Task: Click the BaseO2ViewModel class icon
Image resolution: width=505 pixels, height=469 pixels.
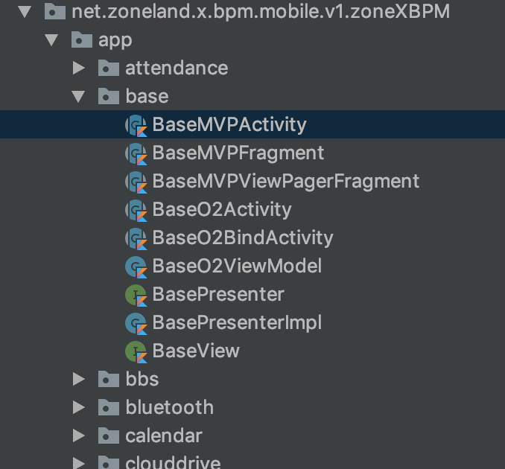Action: [x=136, y=267]
